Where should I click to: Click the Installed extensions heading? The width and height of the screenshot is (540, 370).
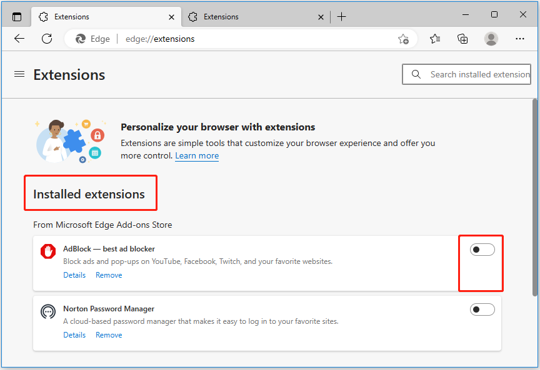point(89,194)
